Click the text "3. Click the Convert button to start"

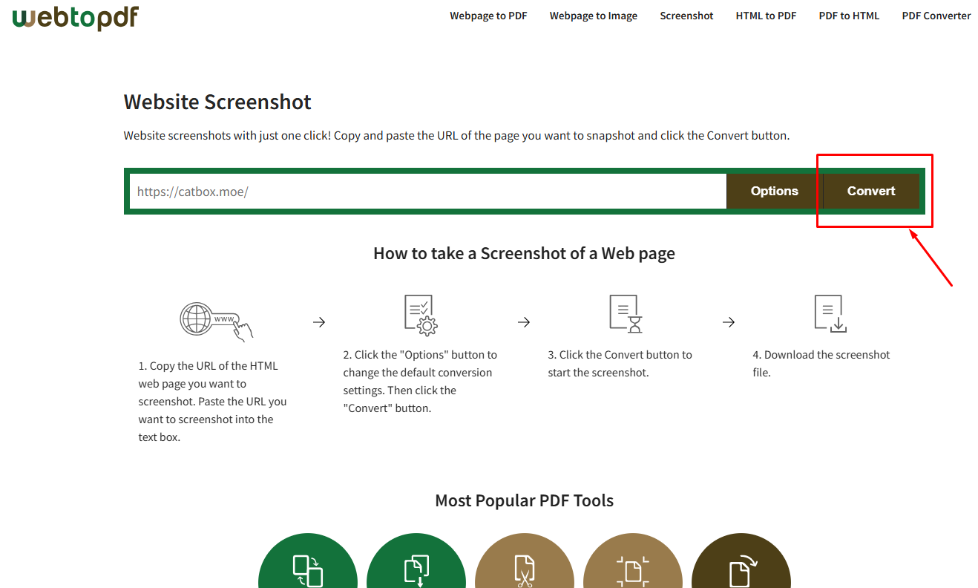pyautogui.click(x=620, y=364)
